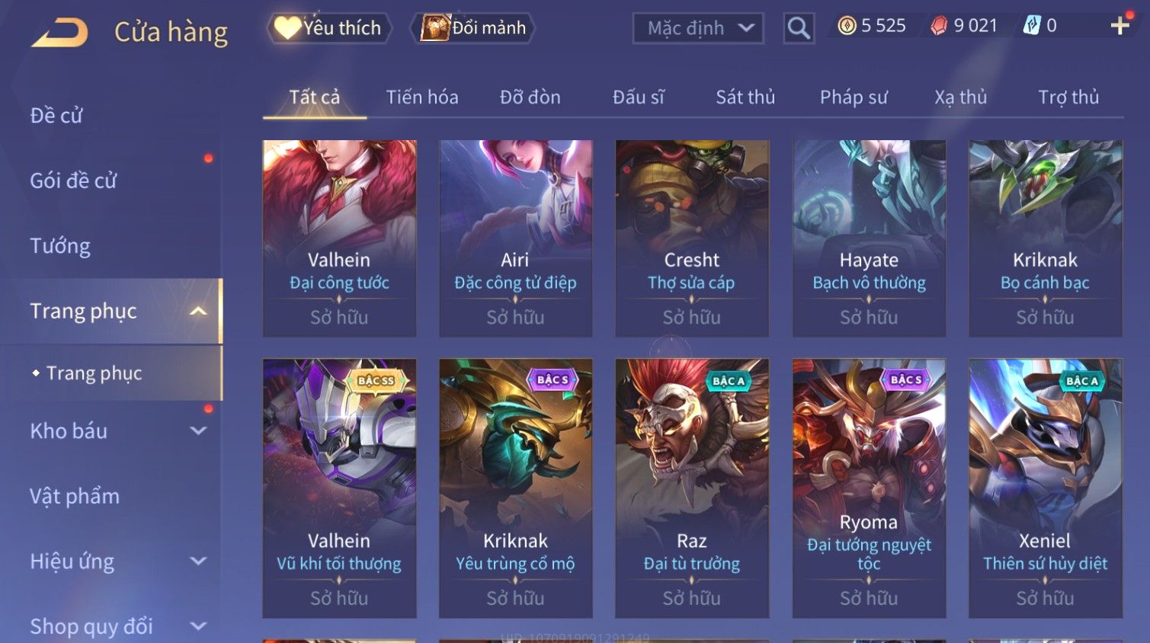Viewport: 1150px width, 643px height.
Task: Select the Pháp sư tab
Action: click(854, 98)
